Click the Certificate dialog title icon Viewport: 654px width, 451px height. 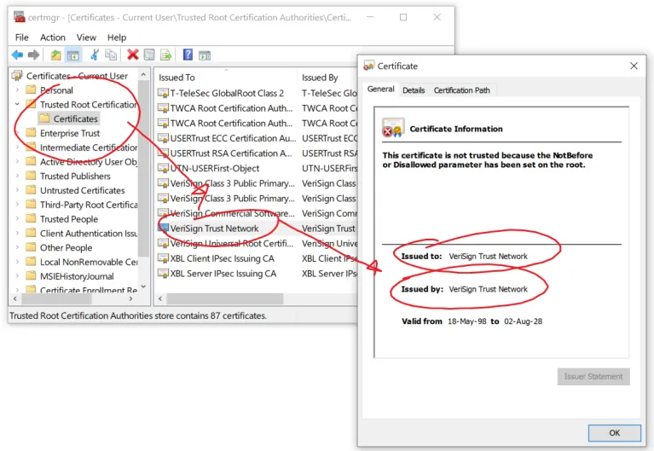[368, 66]
